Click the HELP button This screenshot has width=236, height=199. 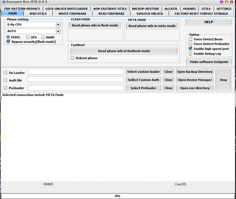(209, 22)
